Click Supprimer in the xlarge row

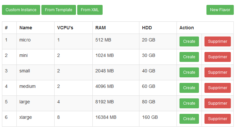(x=218, y=119)
